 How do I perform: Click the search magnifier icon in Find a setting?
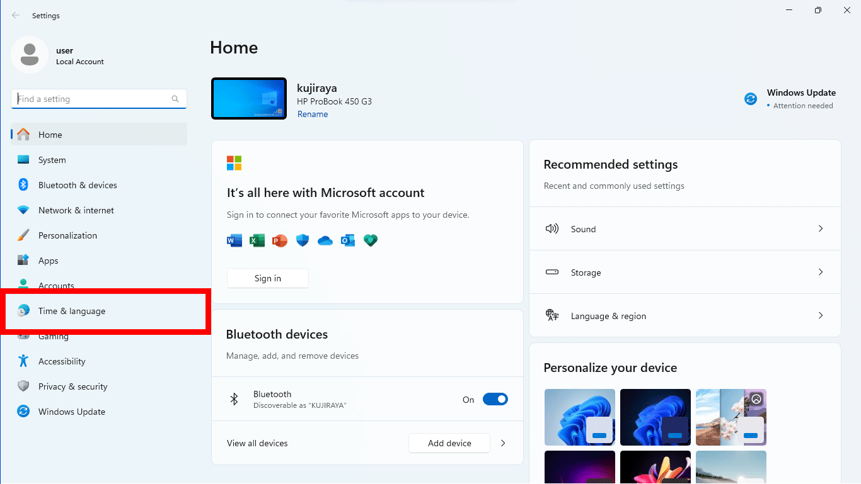pos(175,99)
